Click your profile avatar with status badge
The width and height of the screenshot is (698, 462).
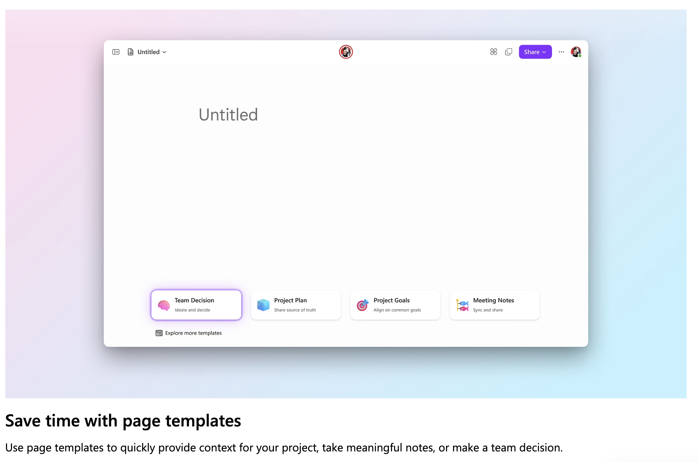[x=576, y=52]
